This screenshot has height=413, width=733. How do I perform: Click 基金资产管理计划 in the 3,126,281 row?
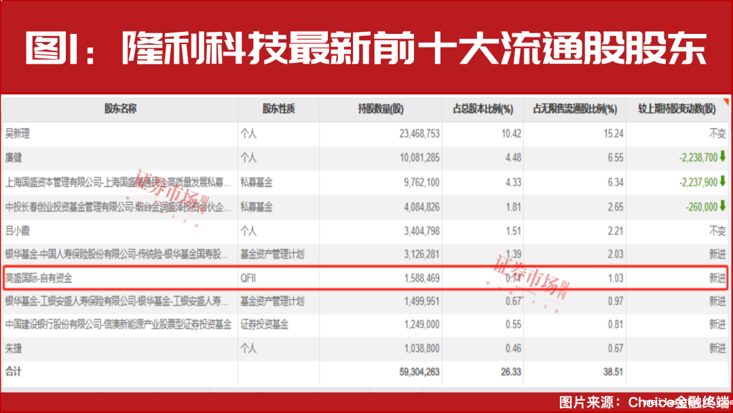[x=272, y=254]
